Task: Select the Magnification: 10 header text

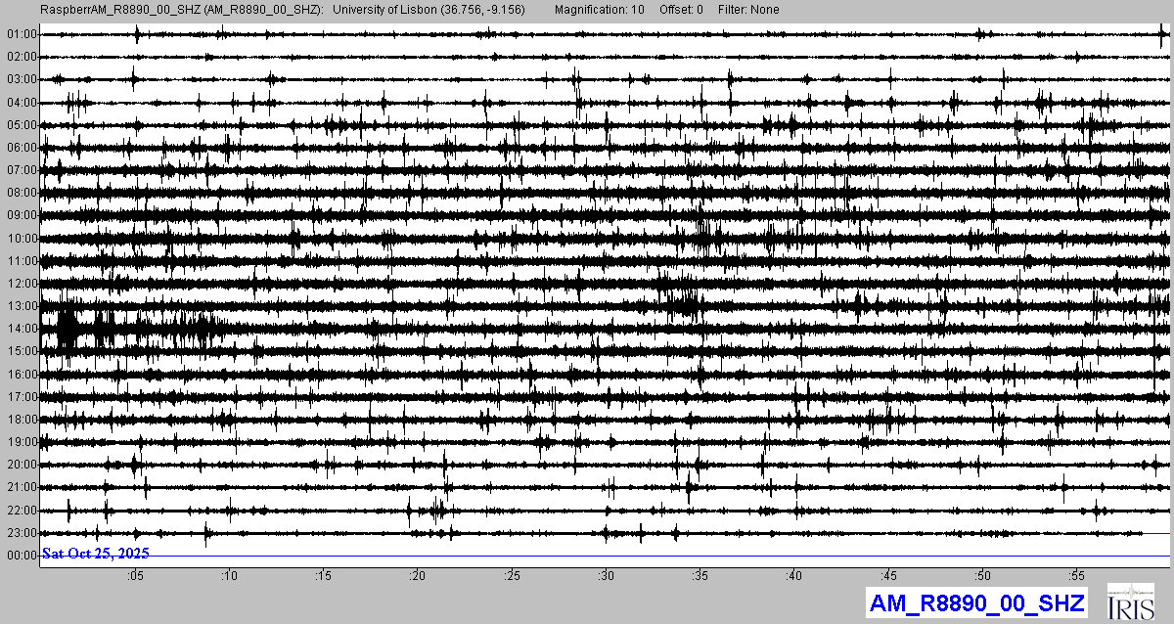Action: pyautogui.click(x=599, y=9)
